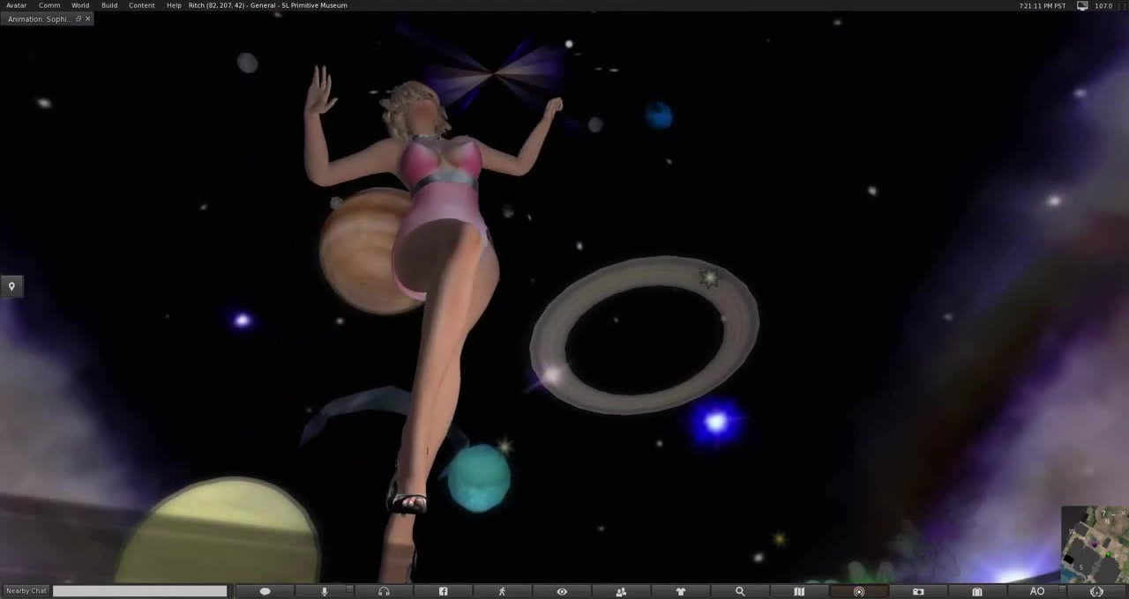Open the People panel icon
The image size is (1129, 599).
[621, 591]
